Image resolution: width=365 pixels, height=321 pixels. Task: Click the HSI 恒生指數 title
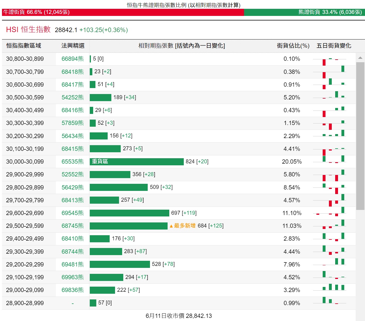pyautogui.click(x=28, y=30)
